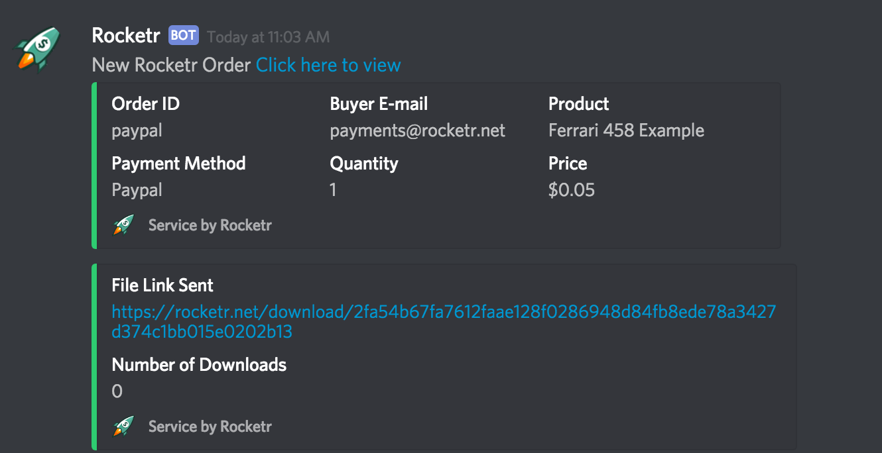This screenshot has width=882, height=453.
Task: Click the "Ferrari 458 Example" product value
Action: [x=626, y=130]
